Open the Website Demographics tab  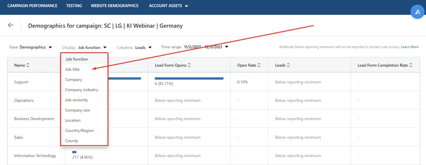115,6
